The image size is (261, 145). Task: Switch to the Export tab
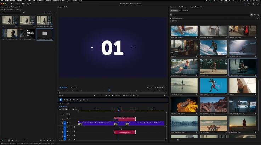tap(29, 4)
